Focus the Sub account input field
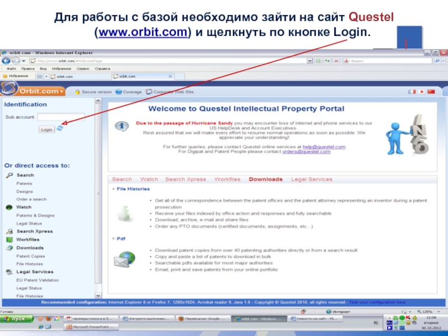The width and height of the screenshot is (448, 336). (61, 117)
